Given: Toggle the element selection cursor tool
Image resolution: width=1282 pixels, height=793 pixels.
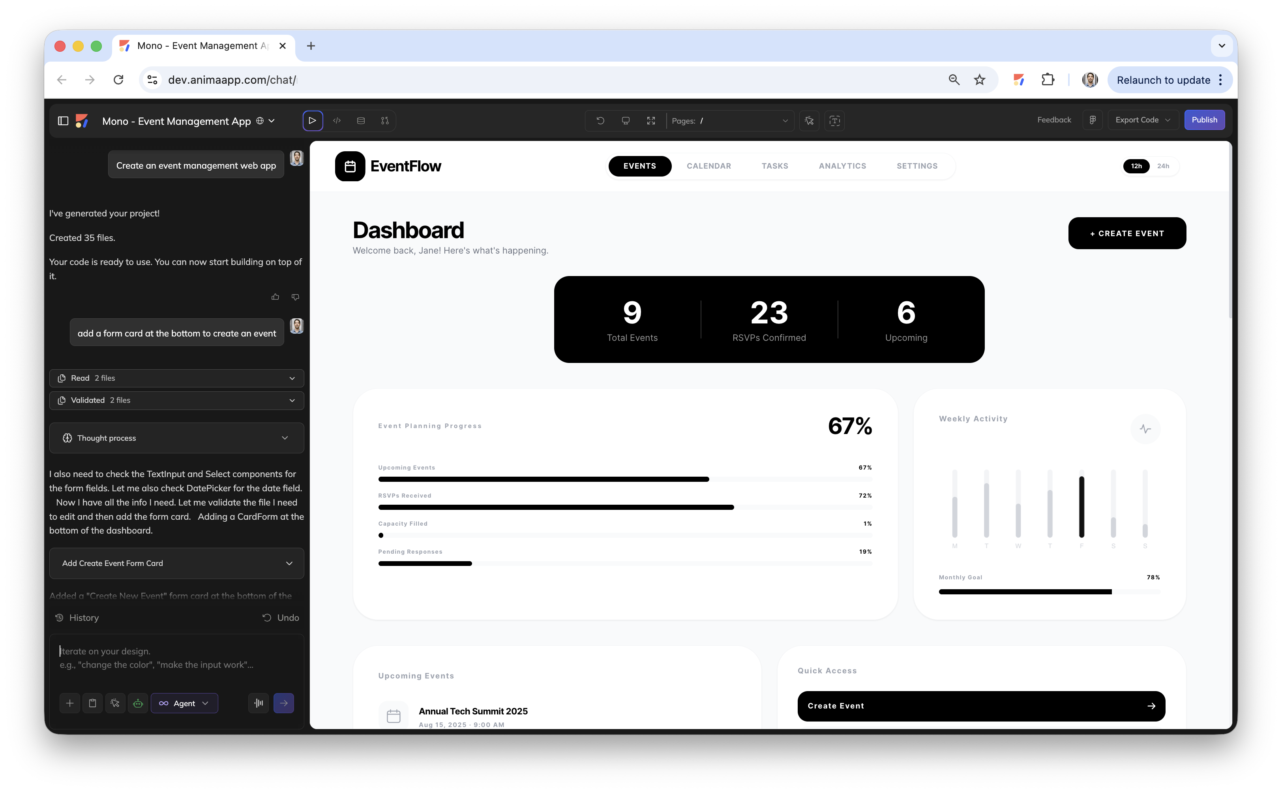Looking at the screenshot, I should 809,120.
